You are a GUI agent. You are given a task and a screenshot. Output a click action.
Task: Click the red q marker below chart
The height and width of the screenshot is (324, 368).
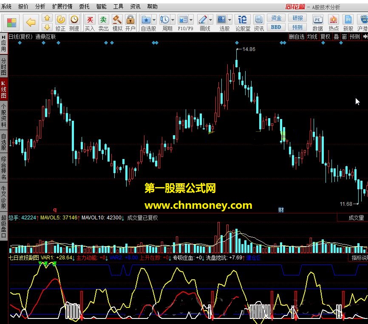pos(55,210)
